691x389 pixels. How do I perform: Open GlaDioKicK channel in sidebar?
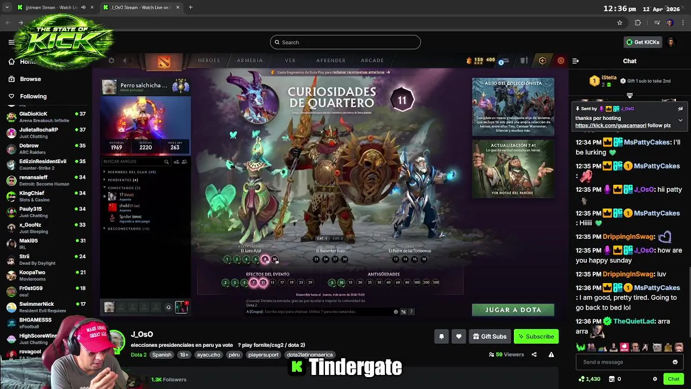pyautogui.click(x=46, y=117)
